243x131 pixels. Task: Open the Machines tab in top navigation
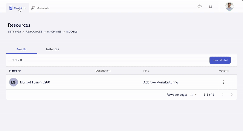[x=18, y=8]
